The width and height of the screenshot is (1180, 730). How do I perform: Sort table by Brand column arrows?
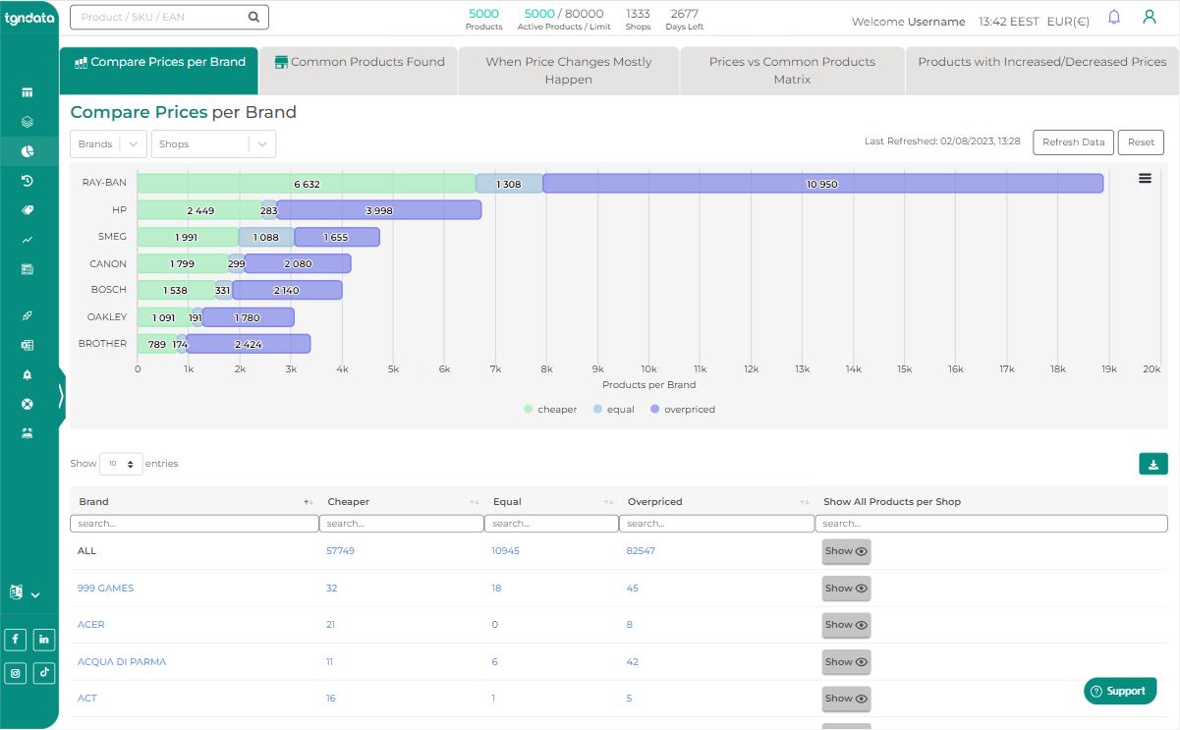(x=309, y=502)
